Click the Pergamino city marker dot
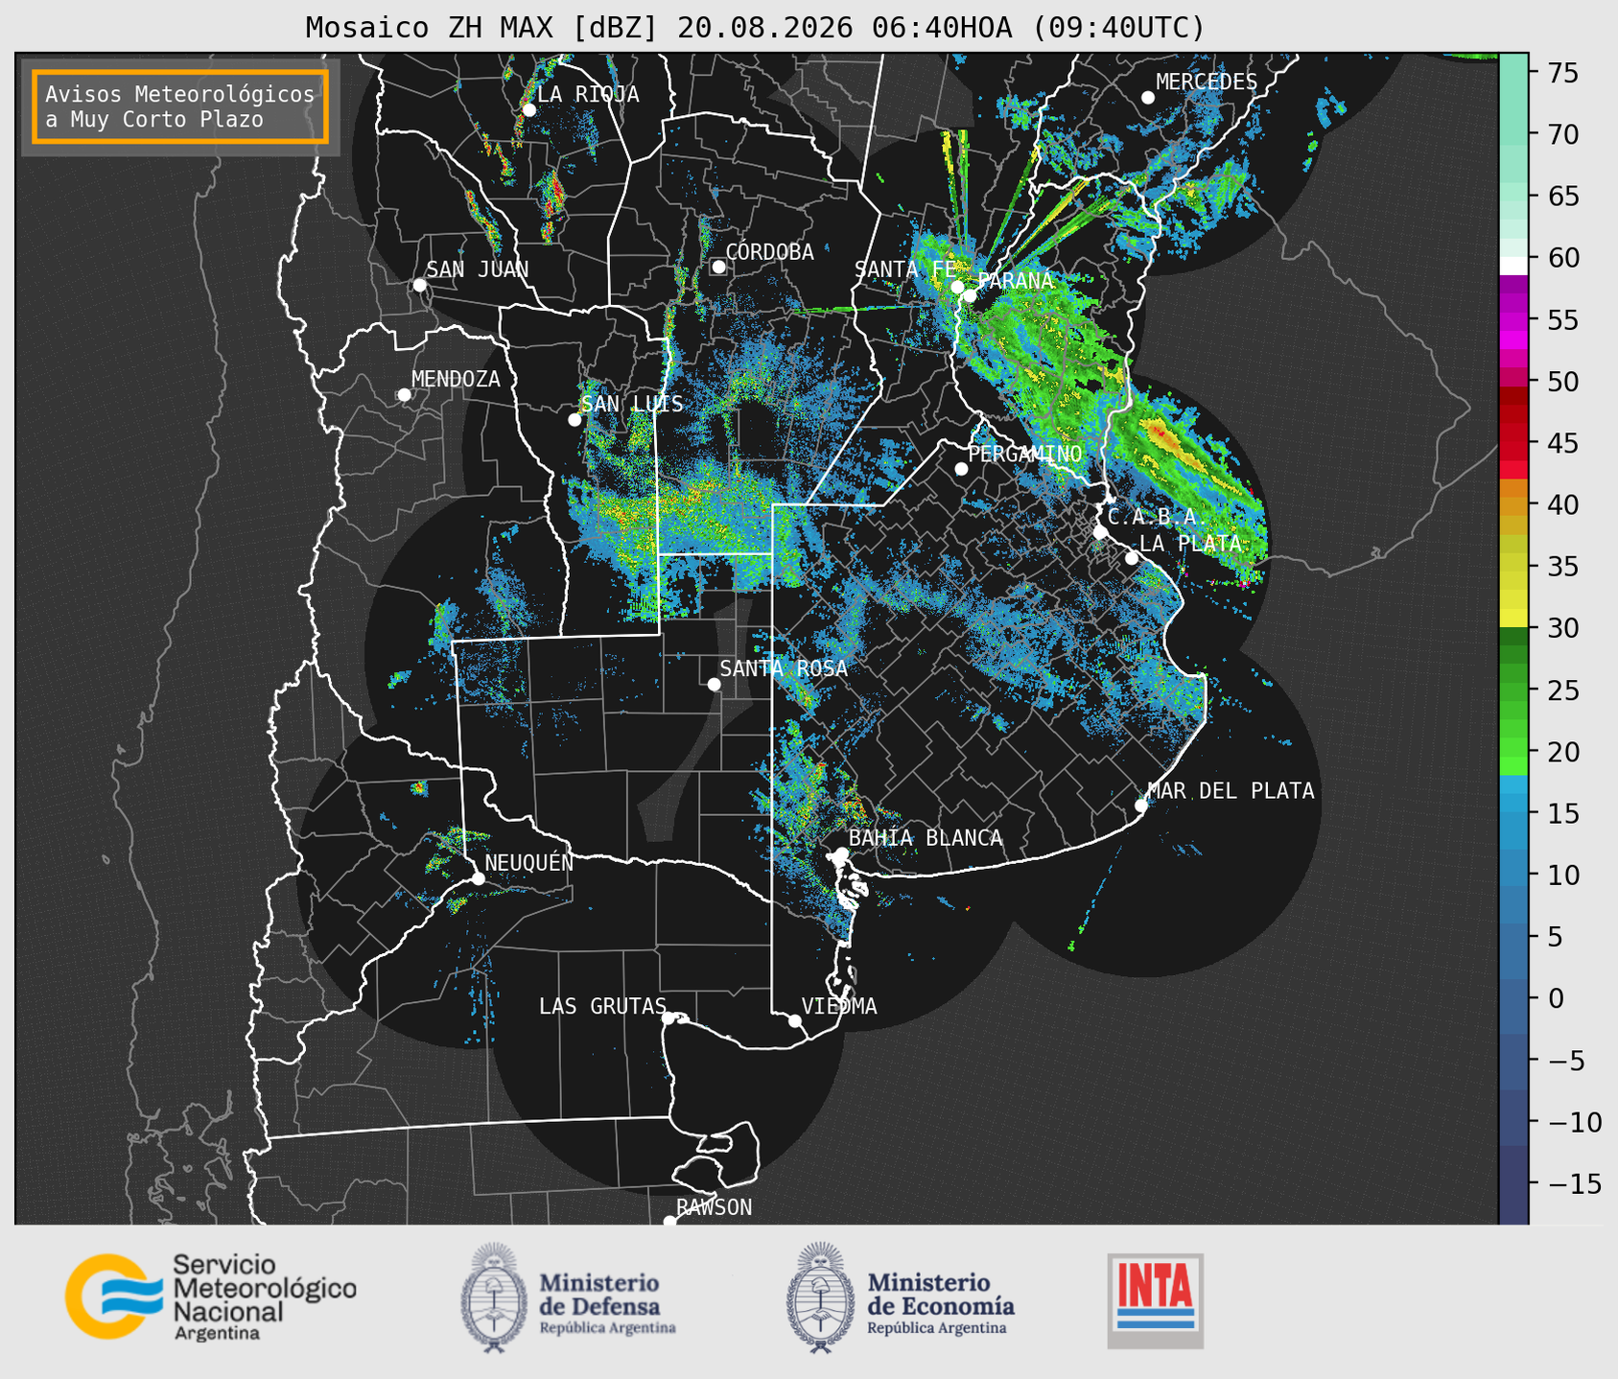The width and height of the screenshot is (1618, 1379). [961, 469]
